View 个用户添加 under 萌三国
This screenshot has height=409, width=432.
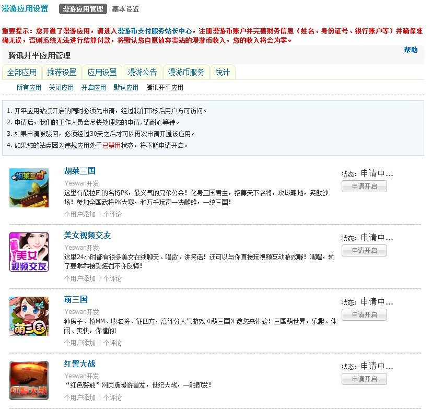point(80,343)
